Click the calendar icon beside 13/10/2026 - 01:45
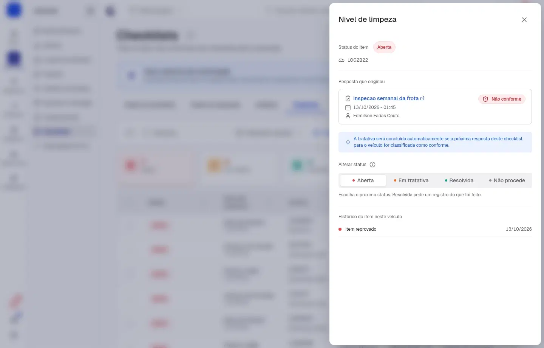544x348 pixels. coord(348,107)
